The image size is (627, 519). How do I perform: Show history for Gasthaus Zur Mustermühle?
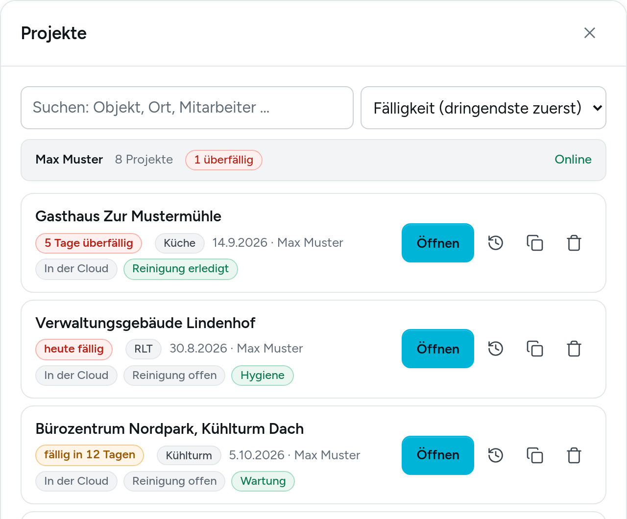coord(496,243)
